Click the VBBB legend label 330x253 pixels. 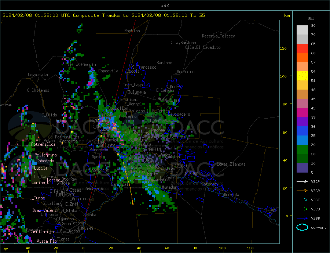[315, 218]
